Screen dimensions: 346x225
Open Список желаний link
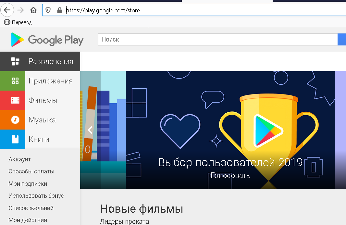pos(31,208)
